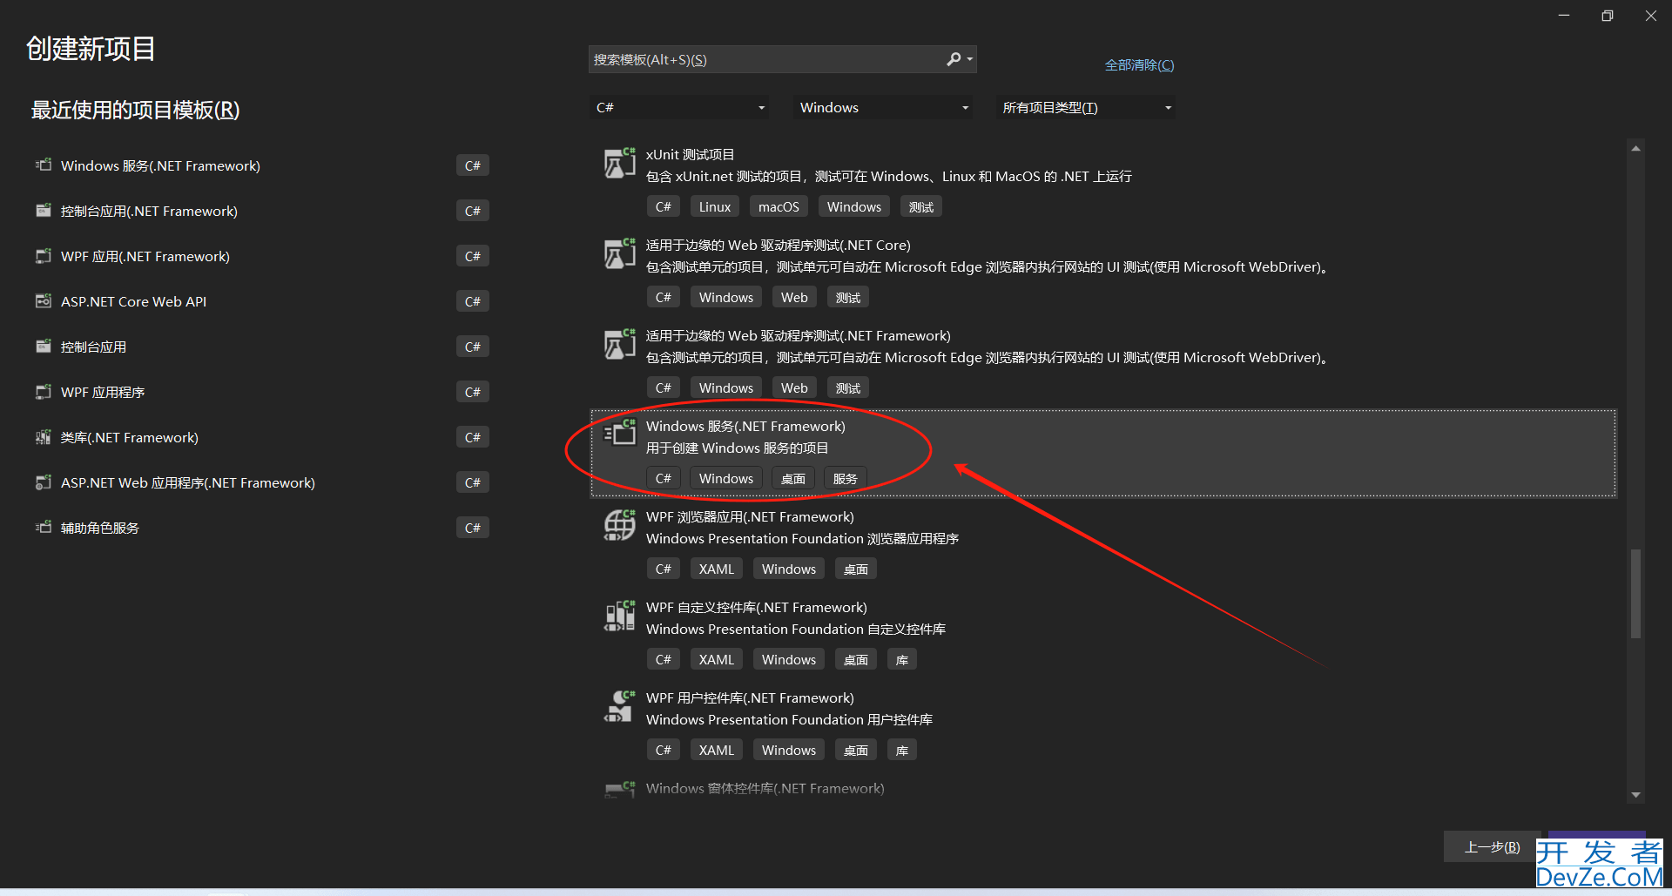
Task: Click the WPF 浏览器应用 globe icon
Action: pyautogui.click(x=620, y=525)
